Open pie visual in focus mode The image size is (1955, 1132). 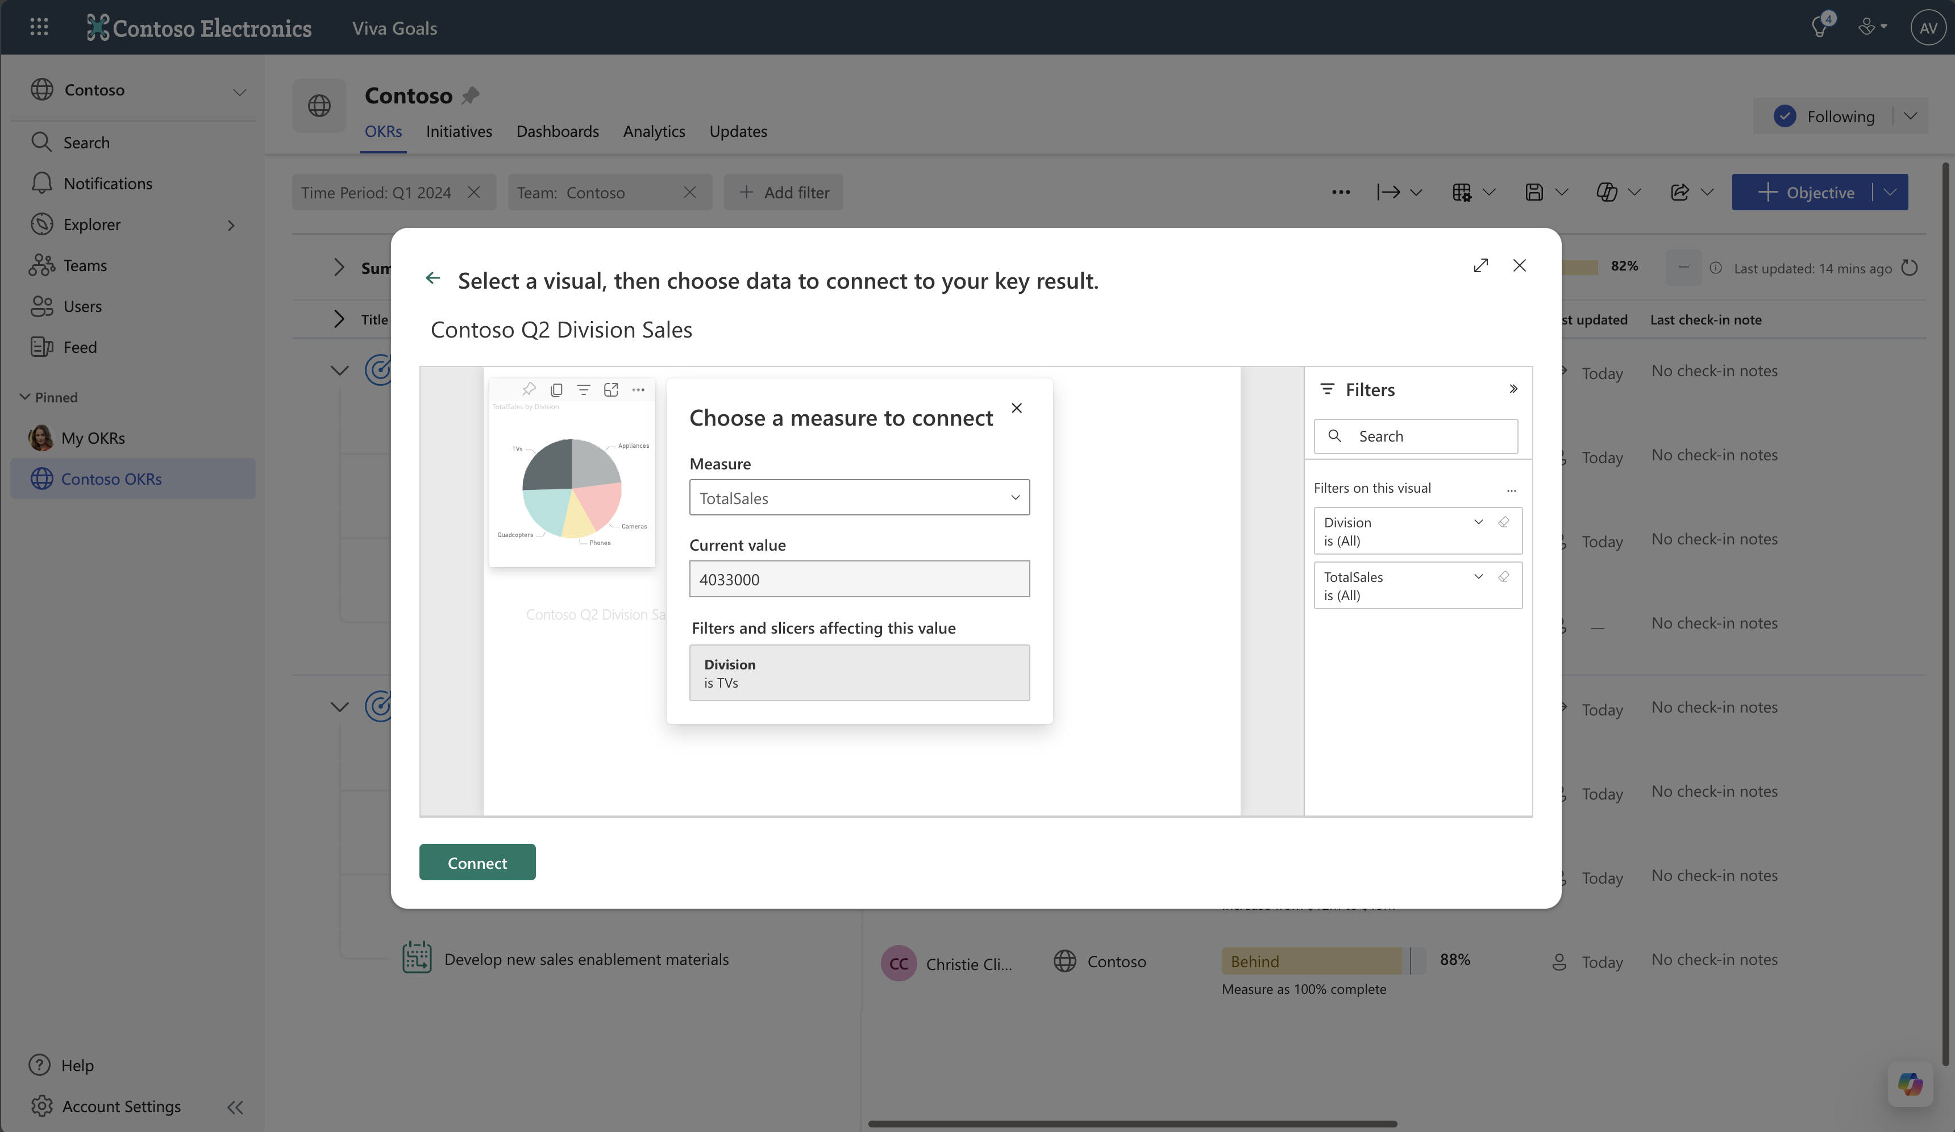(612, 389)
